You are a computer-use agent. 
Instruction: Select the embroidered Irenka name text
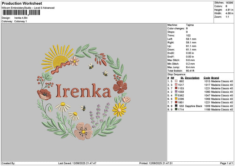click(x=83, y=92)
